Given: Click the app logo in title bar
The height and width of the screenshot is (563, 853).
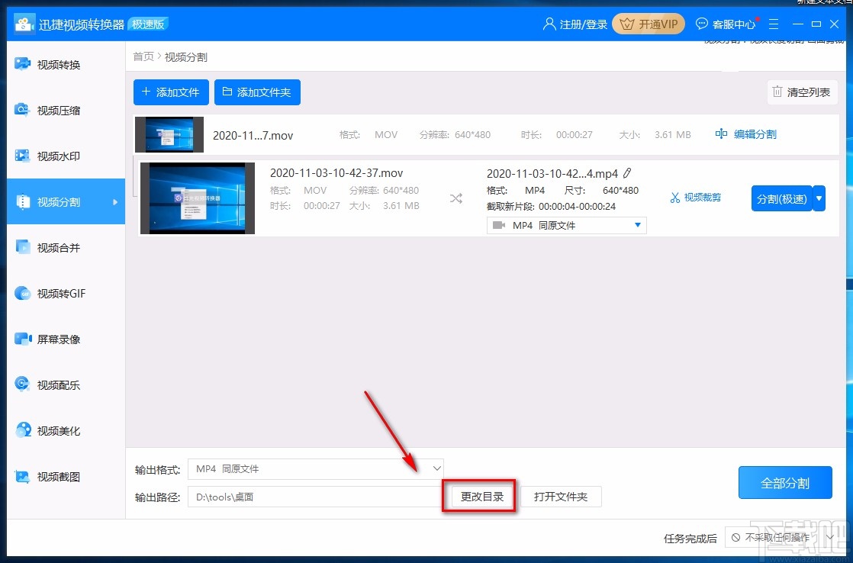Looking at the screenshot, I should 24,24.
